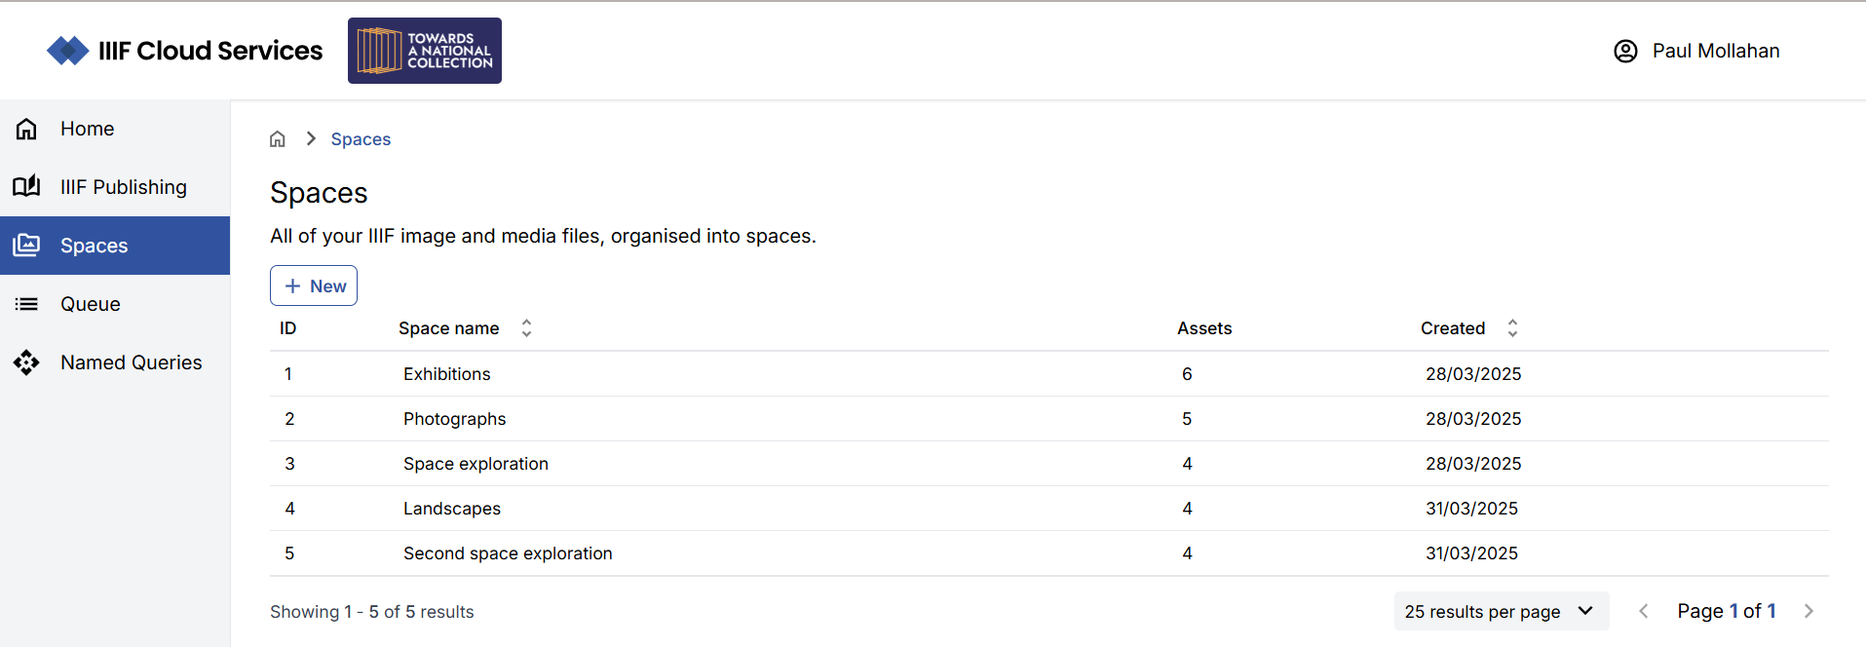Click the Spaces breadcrumb link

point(361,138)
